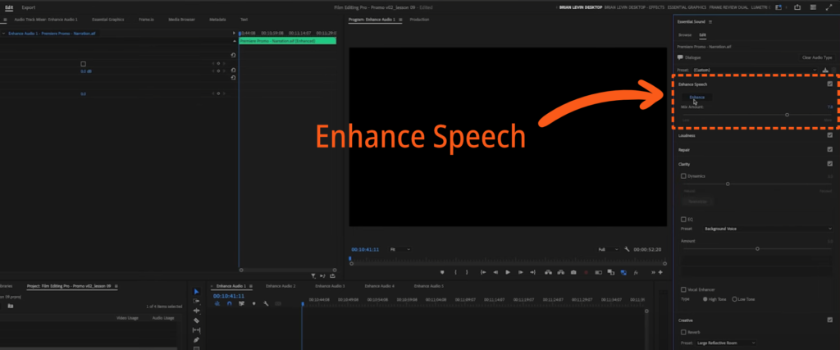Step back one frame in Program monitor
Image resolution: width=840 pixels, height=350 pixels.
495,272
